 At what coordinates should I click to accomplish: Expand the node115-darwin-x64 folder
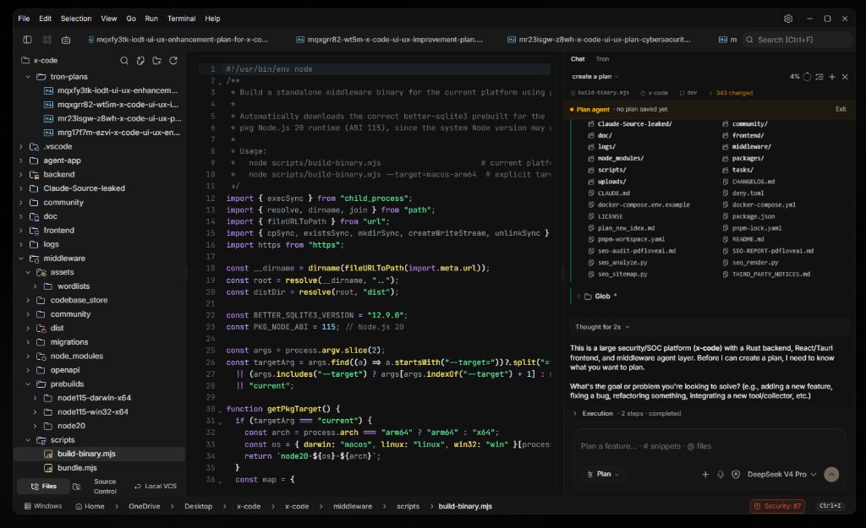click(x=35, y=398)
